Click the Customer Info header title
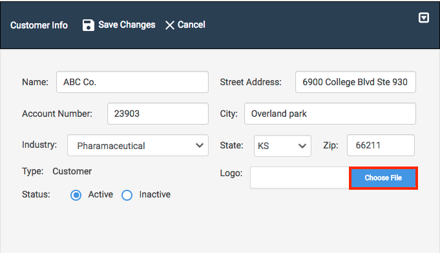This screenshot has width=440, height=253. pos(39,25)
